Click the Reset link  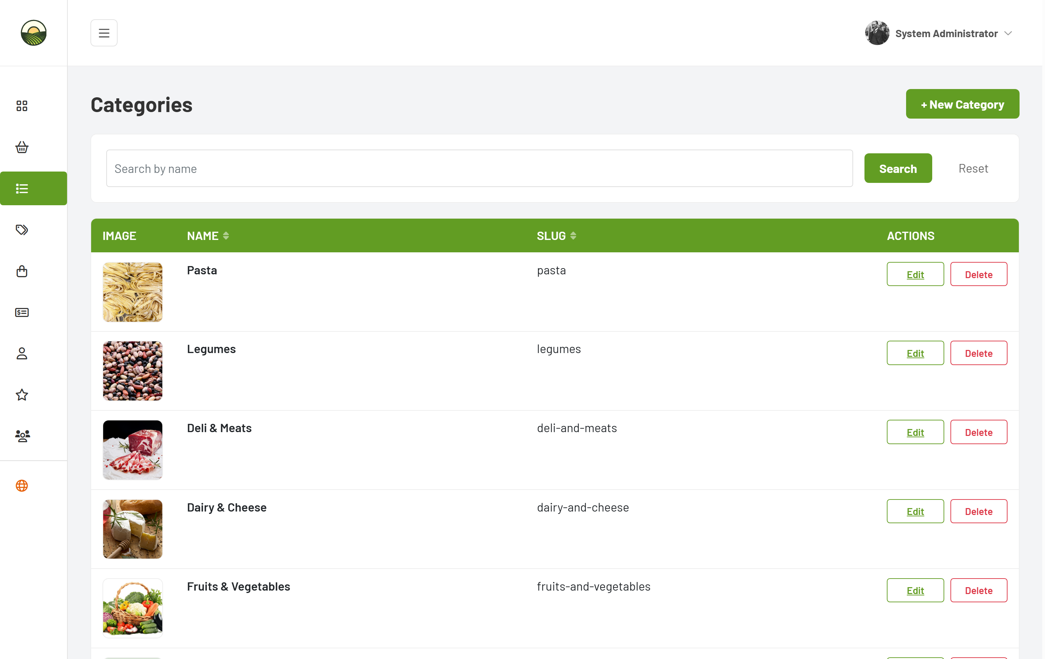pyautogui.click(x=973, y=168)
